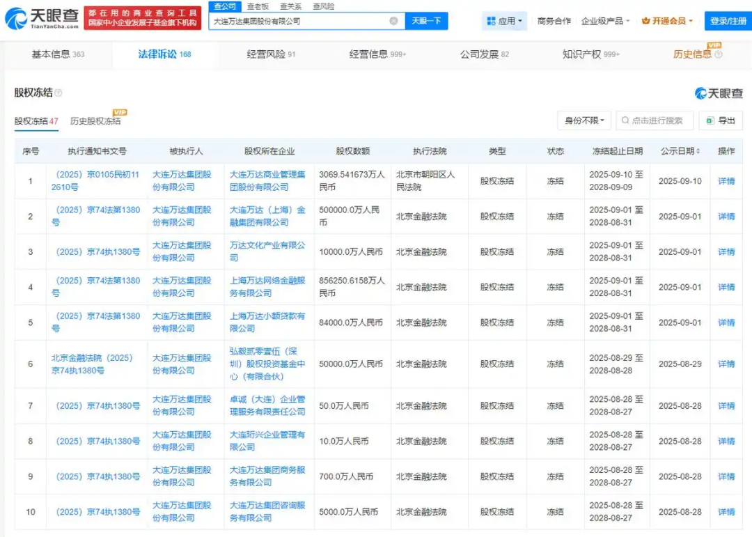Image resolution: width=752 pixels, height=537 pixels.
Task: Open the 万达文化产业有限公司 company link
Action: 267,251
